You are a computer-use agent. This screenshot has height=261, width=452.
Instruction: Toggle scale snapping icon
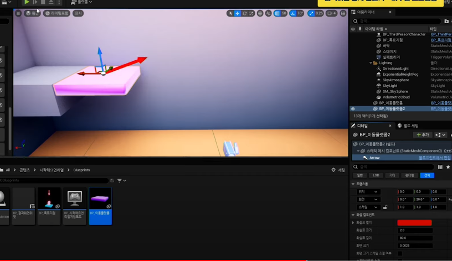click(x=311, y=13)
